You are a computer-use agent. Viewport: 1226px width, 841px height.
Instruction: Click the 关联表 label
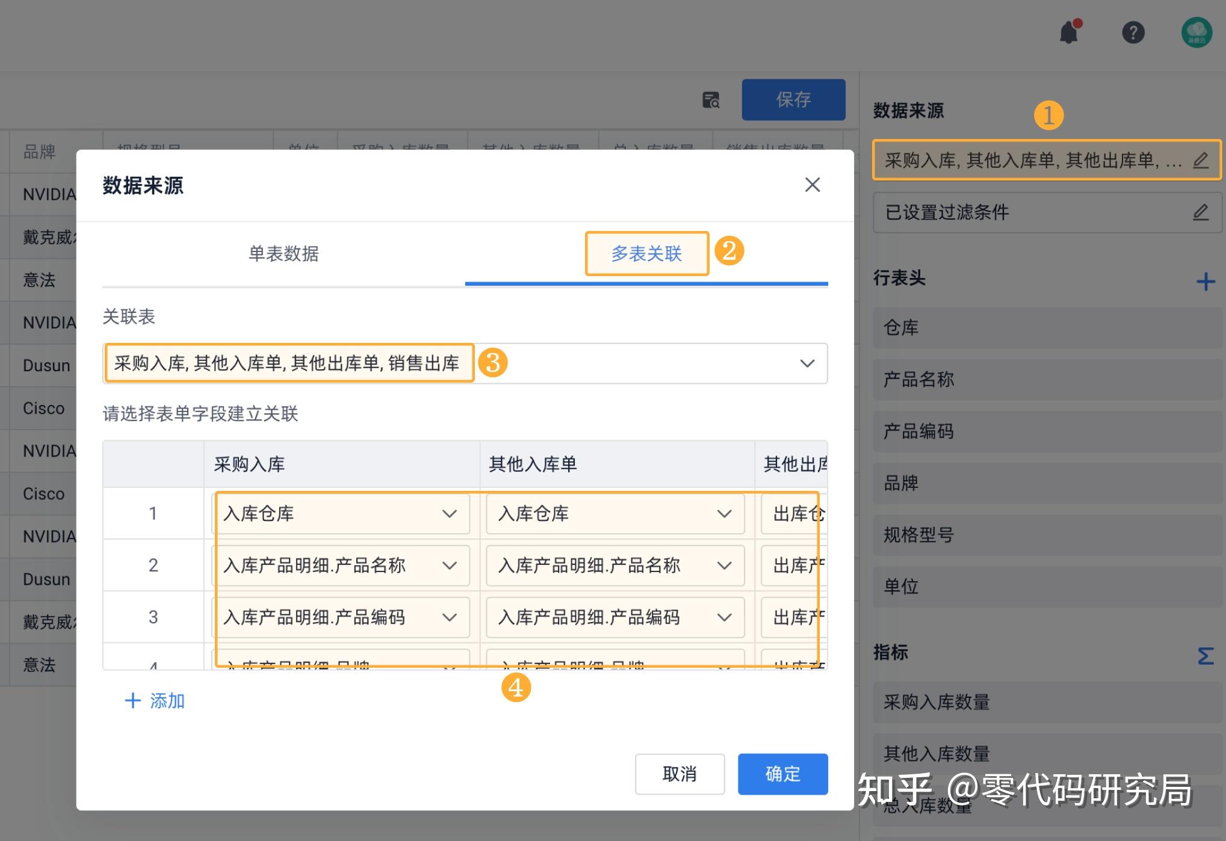[129, 316]
